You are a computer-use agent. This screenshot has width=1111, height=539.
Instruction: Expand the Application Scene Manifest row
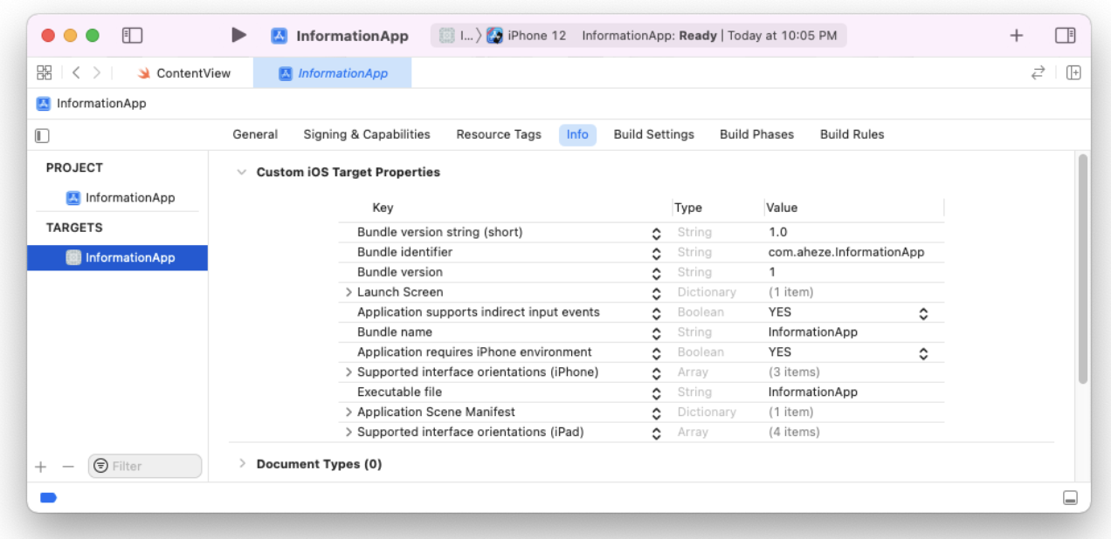pos(349,412)
